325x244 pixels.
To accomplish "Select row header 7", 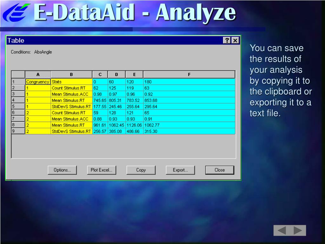I will pos(18,119).
